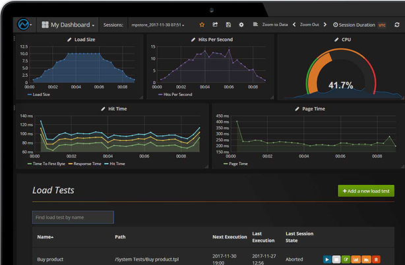
Task: Run the Buy product load test
Action: click(327, 259)
